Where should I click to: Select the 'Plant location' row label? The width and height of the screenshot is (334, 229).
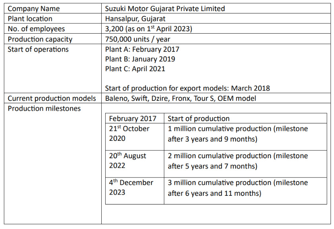[30, 19]
